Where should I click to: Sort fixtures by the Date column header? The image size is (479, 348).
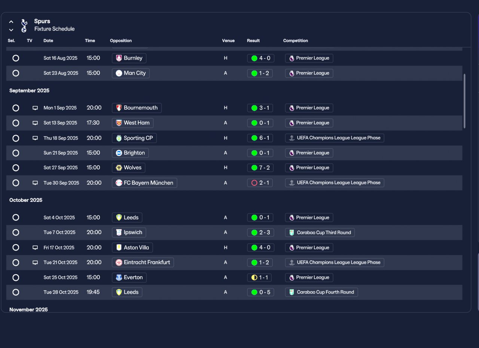tap(48, 40)
